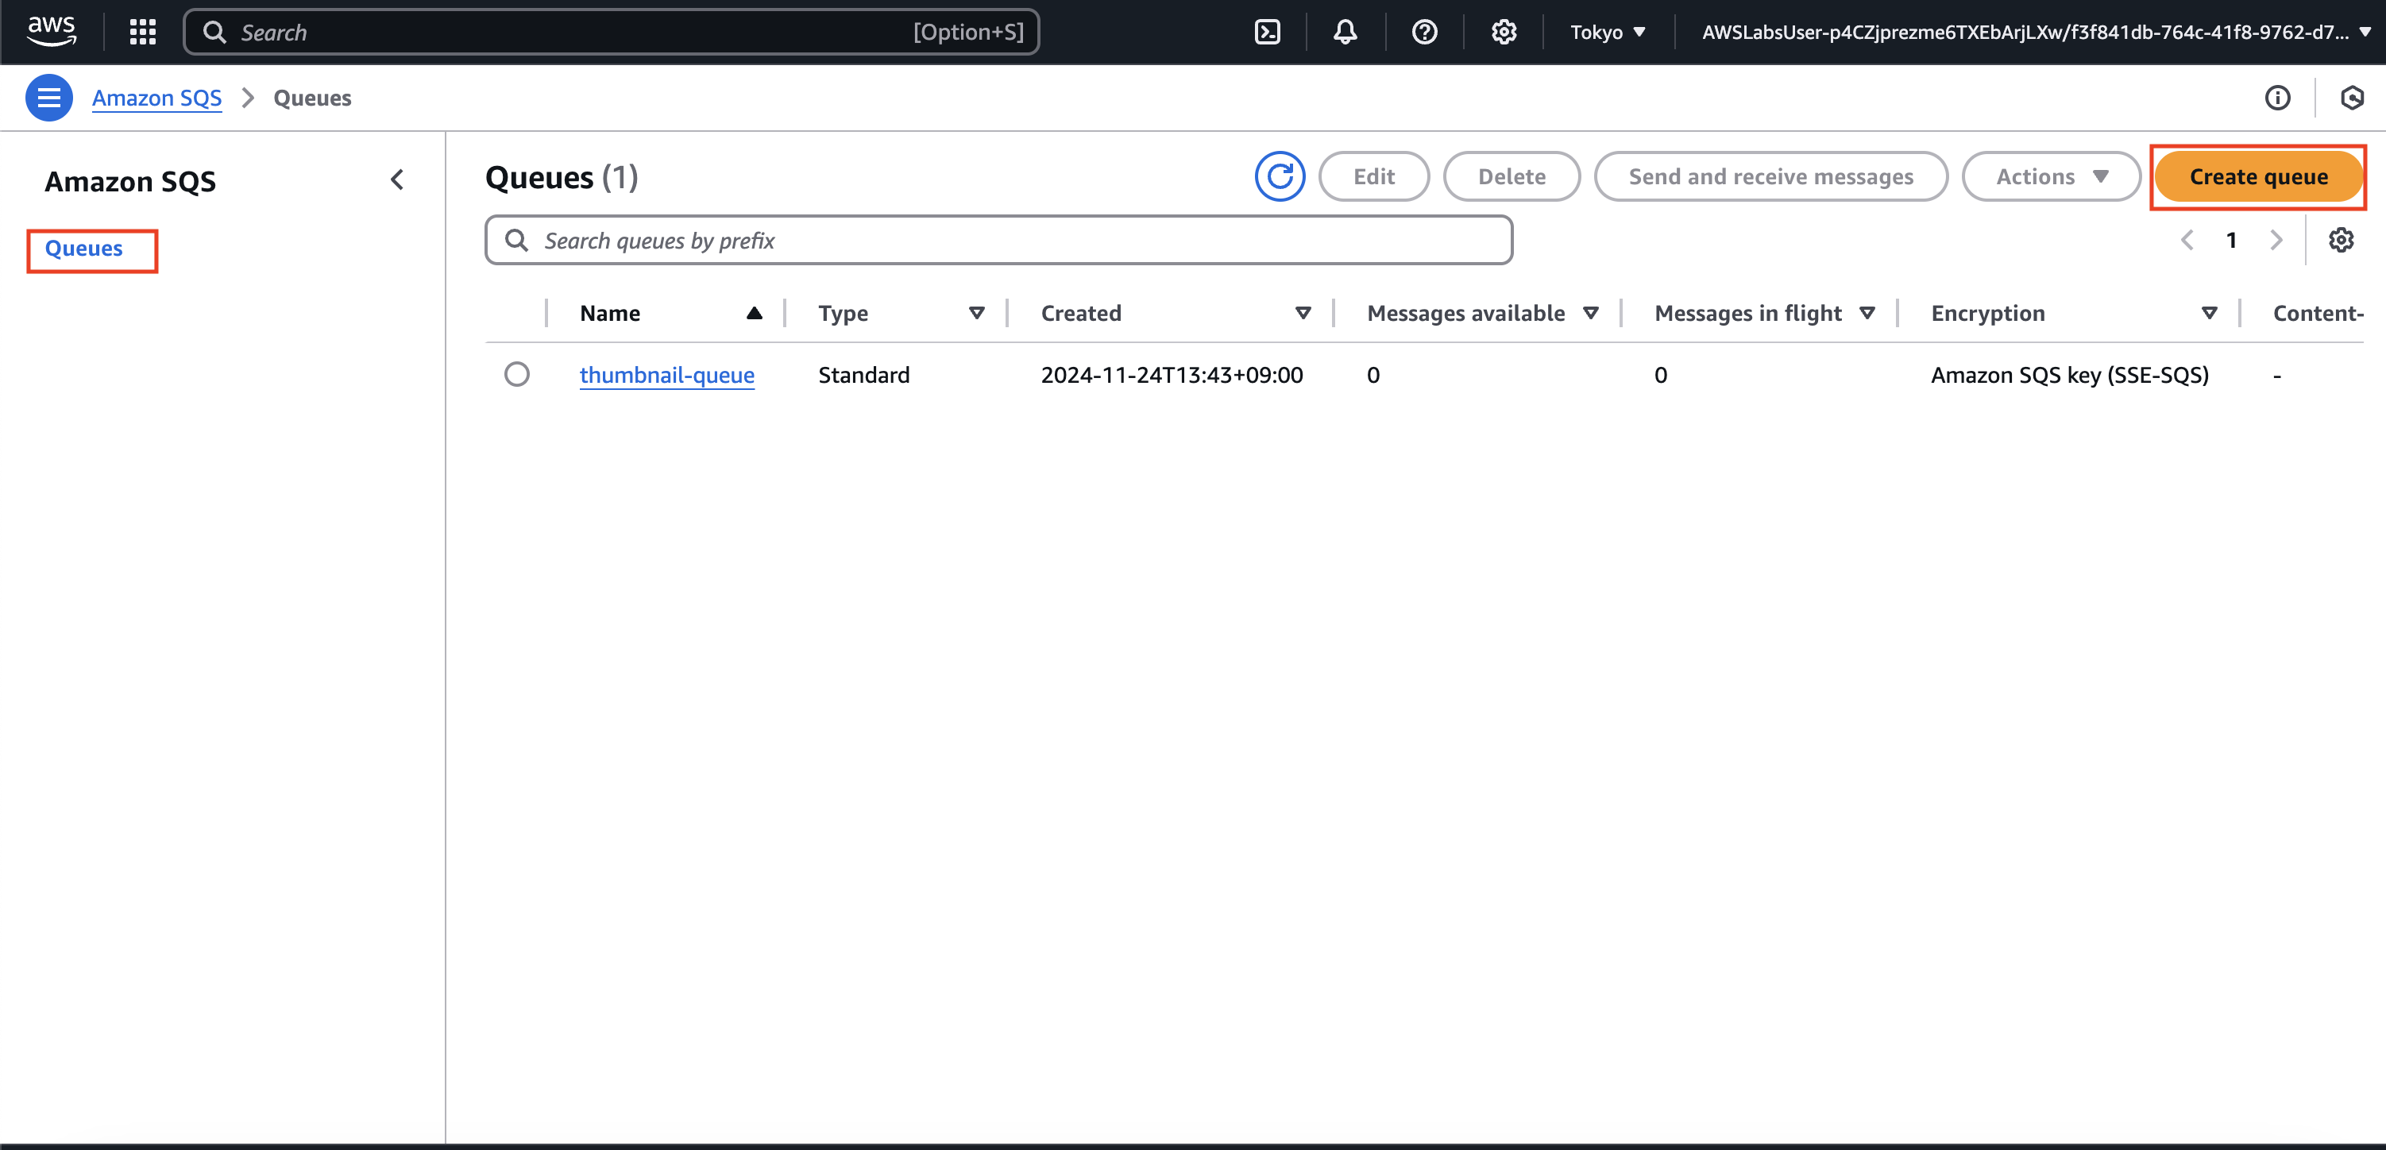Sort by Encryption column
The width and height of the screenshot is (2386, 1150).
click(2074, 313)
